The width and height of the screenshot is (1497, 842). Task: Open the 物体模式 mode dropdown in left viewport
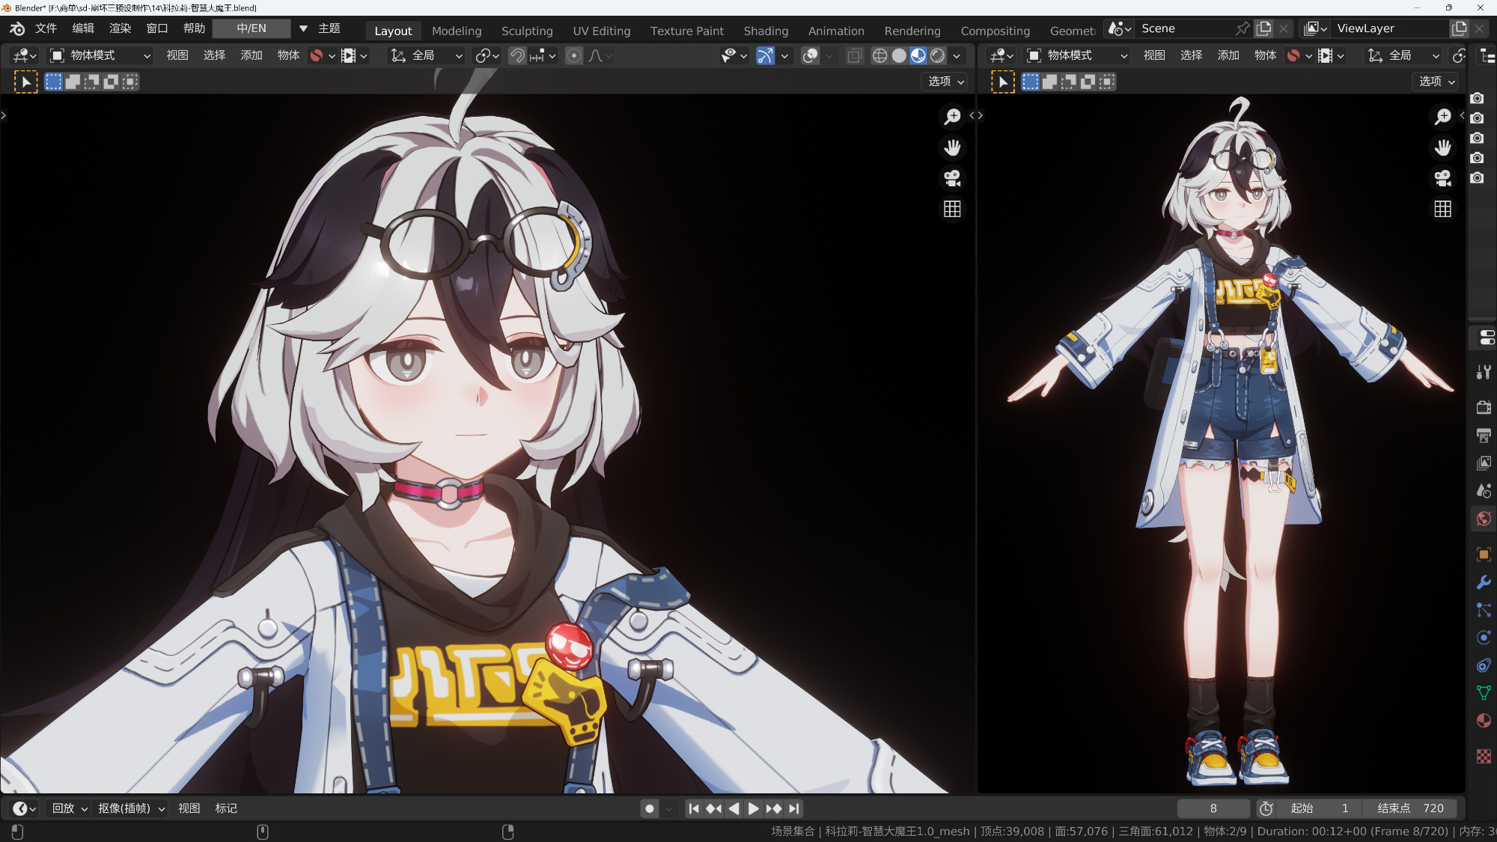tap(100, 55)
